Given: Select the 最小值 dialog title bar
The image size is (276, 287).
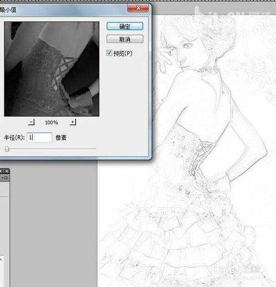Looking at the screenshot, I should click(62, 9).
